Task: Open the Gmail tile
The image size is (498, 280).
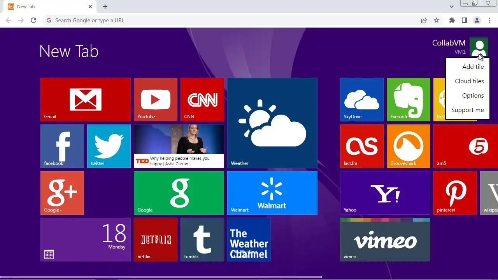Action: click(x=86, y=100)
